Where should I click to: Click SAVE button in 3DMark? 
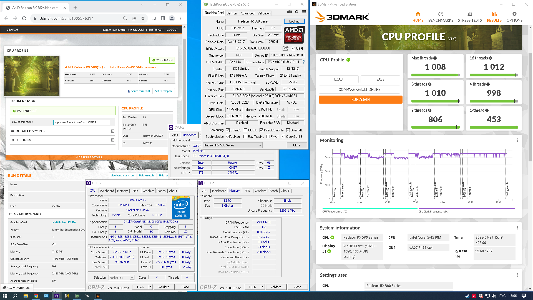380,79
